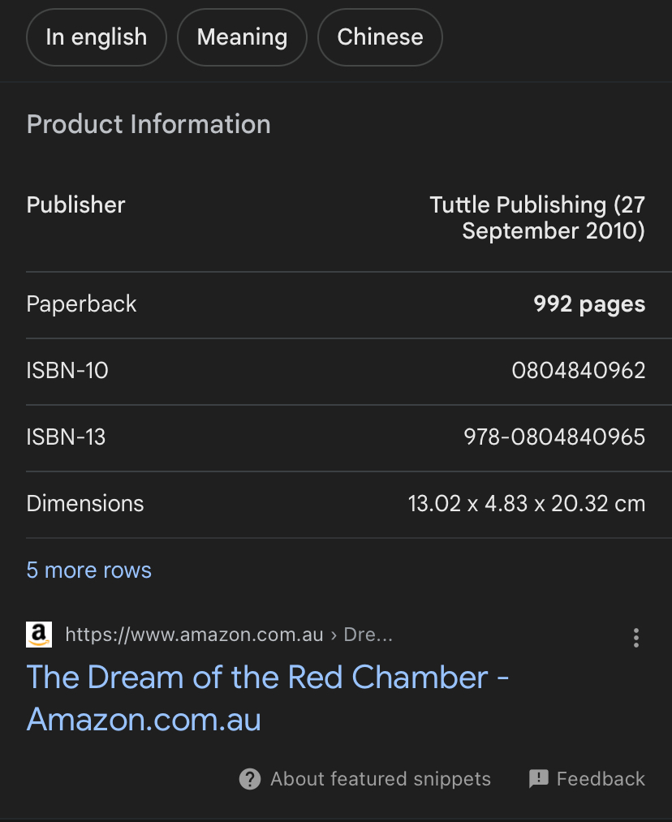Viewport: 672px width, 822px height.
Task: Select the "Chinese" filter chip
Action: click(x=380, y=37)
